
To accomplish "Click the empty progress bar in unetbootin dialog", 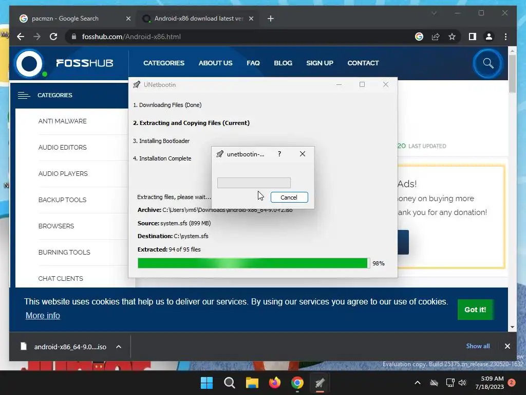I will pos(254,183).
